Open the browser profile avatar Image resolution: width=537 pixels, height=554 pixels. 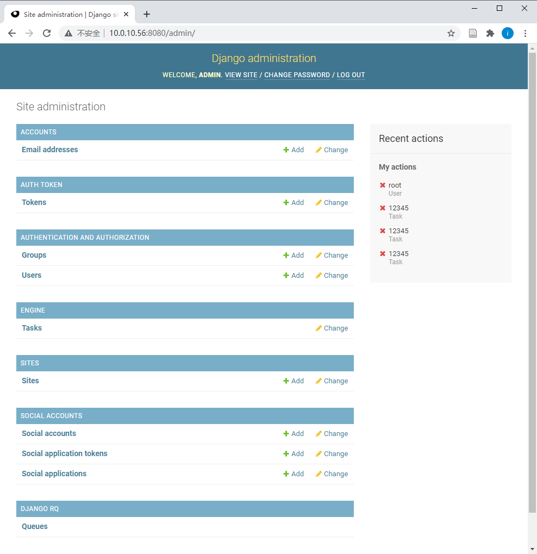click(x=507, y=33)
